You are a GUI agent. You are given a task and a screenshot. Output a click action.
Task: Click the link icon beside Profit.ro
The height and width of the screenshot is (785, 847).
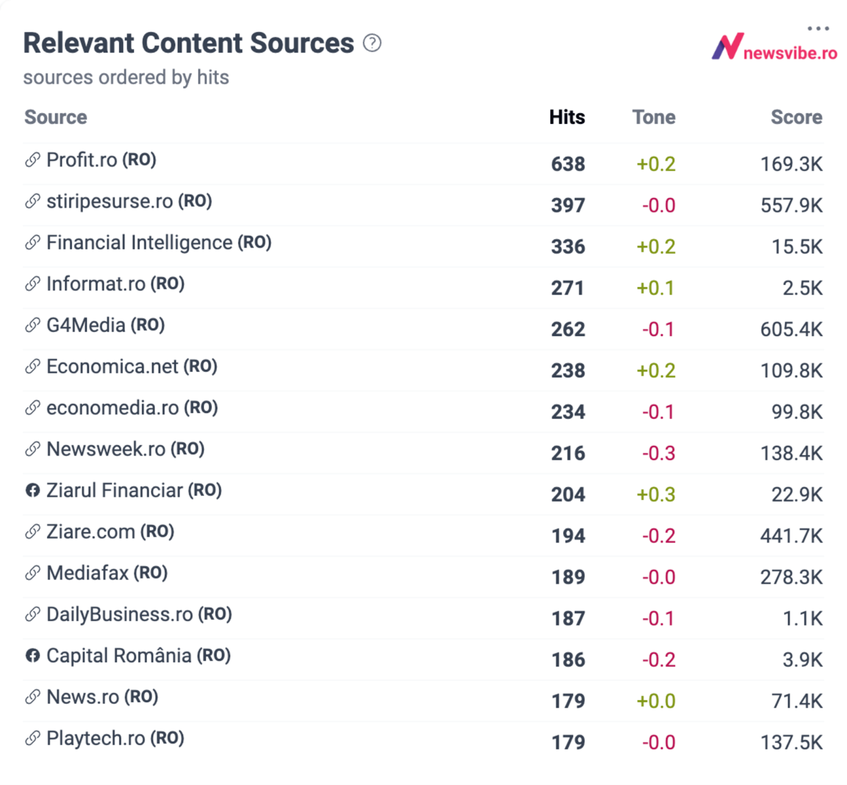[33, 160]
